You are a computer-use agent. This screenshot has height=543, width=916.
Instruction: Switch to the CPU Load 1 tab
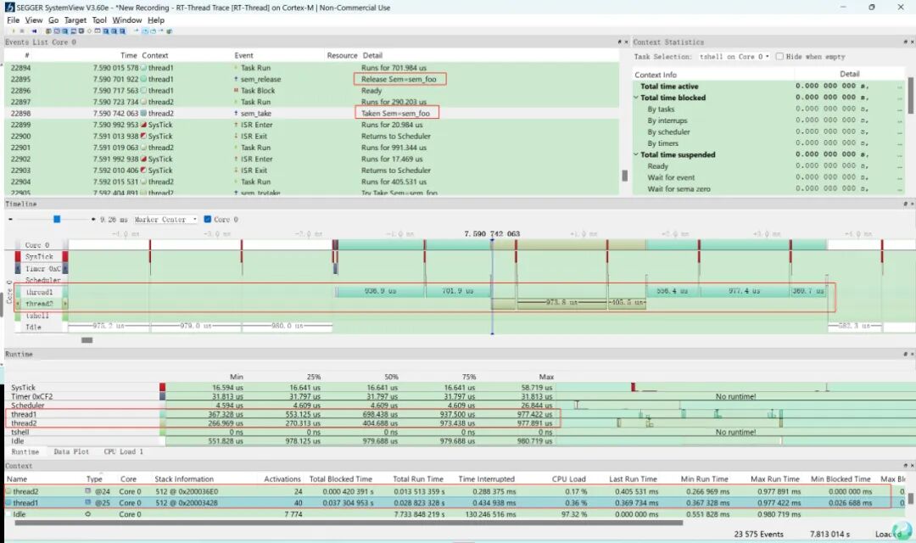[122, 452]
